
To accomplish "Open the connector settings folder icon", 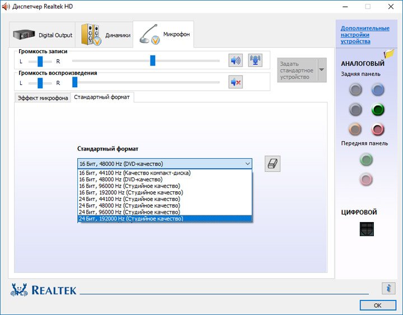I will click(389, 54).
